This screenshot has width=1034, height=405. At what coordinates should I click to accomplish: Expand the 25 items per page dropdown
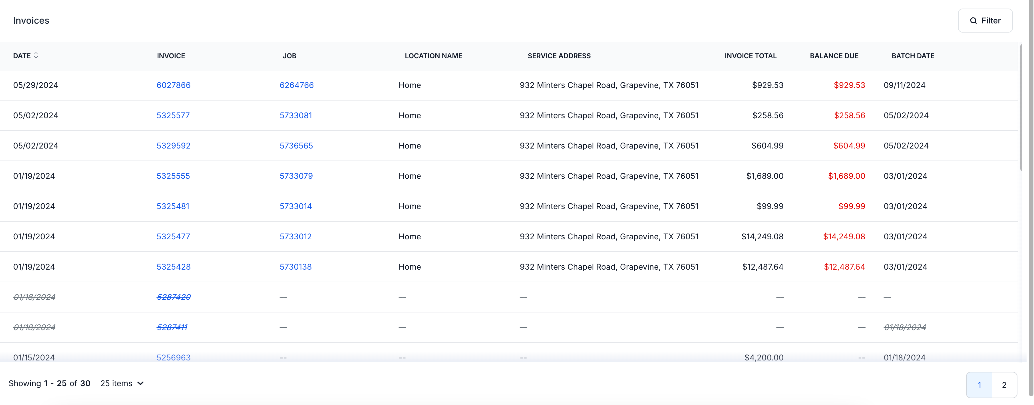tap(122, 383)
